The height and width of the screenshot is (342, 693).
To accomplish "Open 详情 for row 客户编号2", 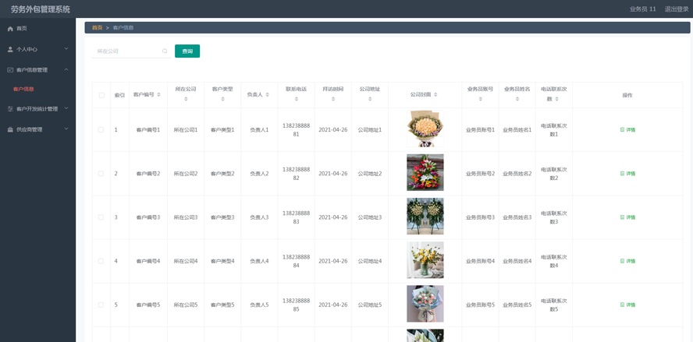I will (627, 174).
